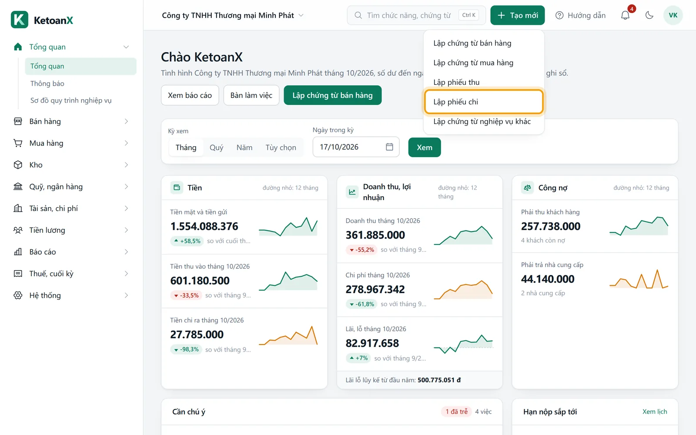696x435 pixels.
Task: Click the KetoanX logo icon
Action: click(x=20, y=20)
